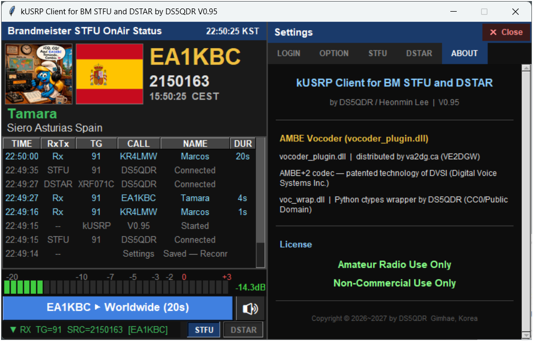
Task: Click the DUR column header
Action: (243, 143)
